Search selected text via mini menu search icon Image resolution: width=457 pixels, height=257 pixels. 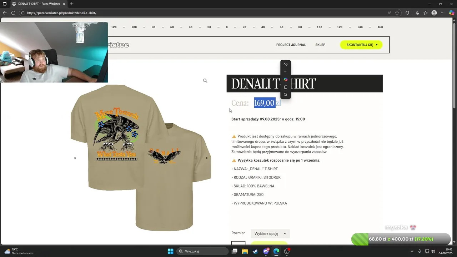tap(286, 95)
